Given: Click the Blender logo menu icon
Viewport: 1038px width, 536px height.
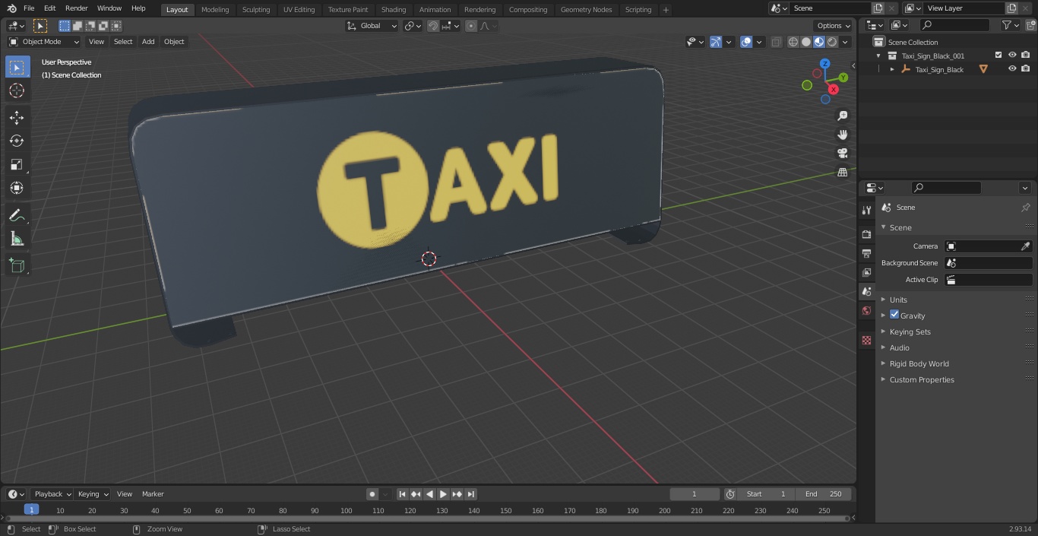Looking at the screenshot, I should pos(11,8).
